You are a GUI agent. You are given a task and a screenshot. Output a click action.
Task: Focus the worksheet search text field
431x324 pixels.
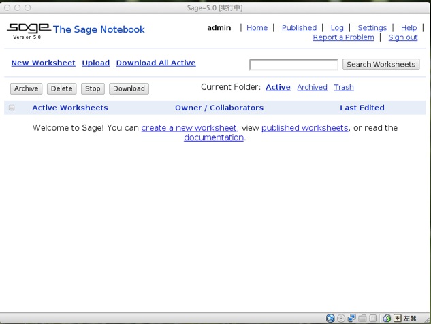(293, 65)
